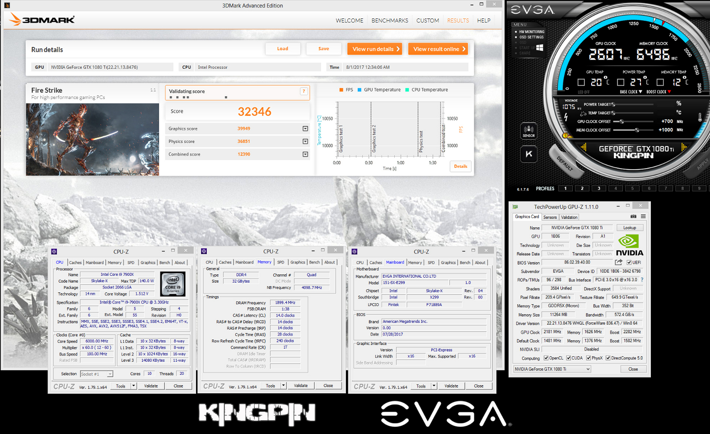Switch to the Sensors tab in GPU-Z
Image resolution: width=710 pixels, height=434 pixels.
[550, 217]
